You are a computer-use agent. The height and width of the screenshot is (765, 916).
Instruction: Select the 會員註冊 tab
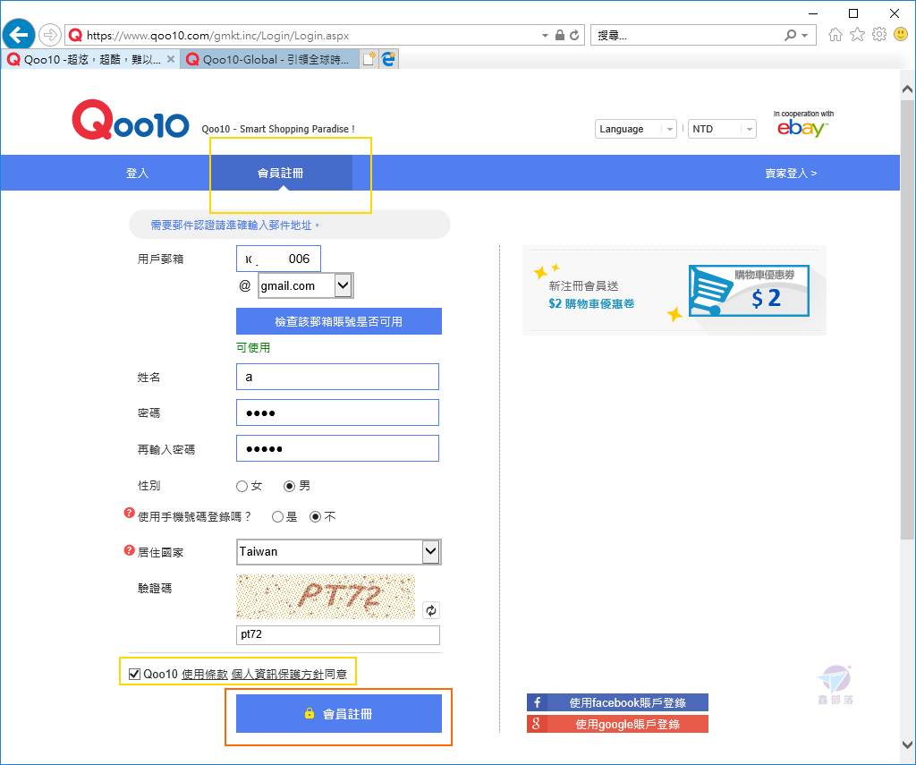[281, 173]
